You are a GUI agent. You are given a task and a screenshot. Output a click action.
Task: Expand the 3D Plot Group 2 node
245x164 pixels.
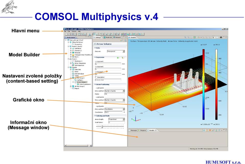click(x=71, y=86)
